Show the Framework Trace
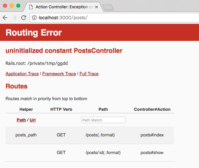 point(59,74)
